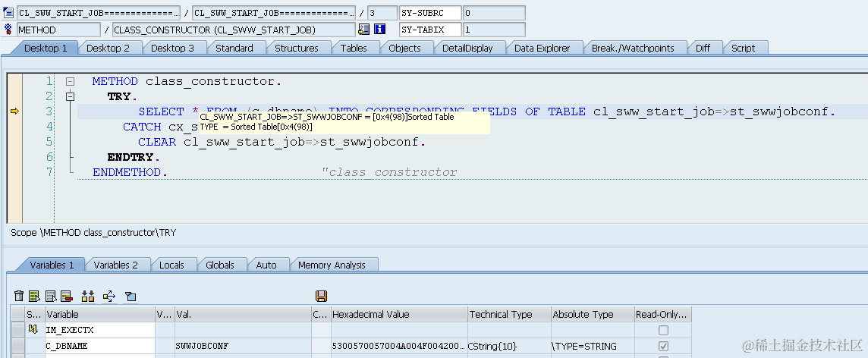Screen dimensions: 868x358
Task: Click the Technical Type column header
Action: 509,314
